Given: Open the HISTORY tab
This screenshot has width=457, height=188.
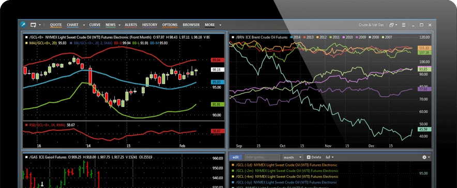Looking at the screenshot, I should tap(150, 25).
